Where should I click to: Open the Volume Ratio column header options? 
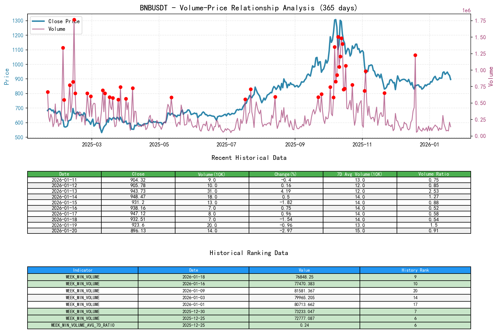434,174
